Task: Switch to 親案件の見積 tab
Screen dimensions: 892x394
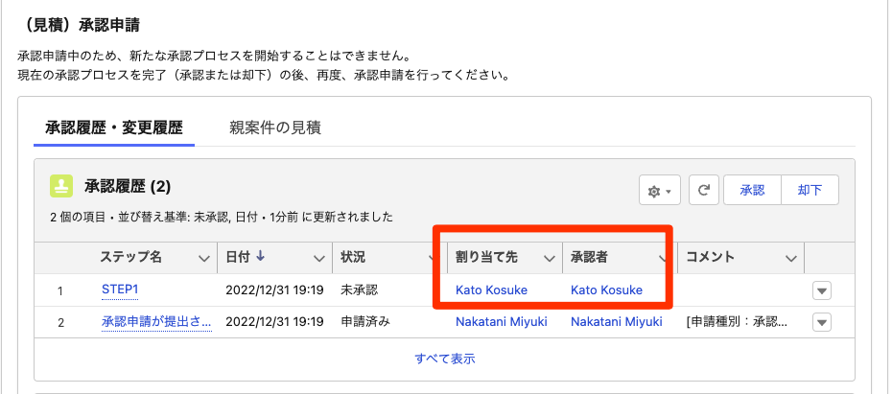Action: [275, 127]
